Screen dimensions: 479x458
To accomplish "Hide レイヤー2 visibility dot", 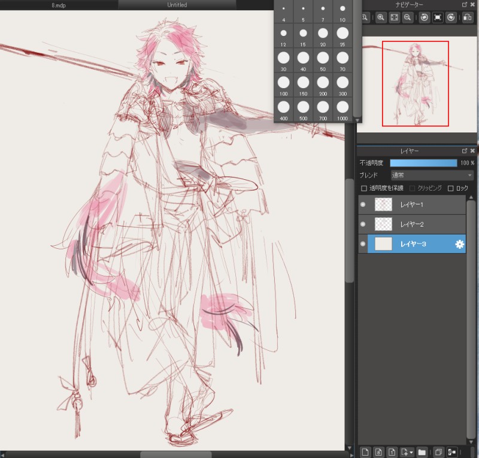I will (363, 224).
